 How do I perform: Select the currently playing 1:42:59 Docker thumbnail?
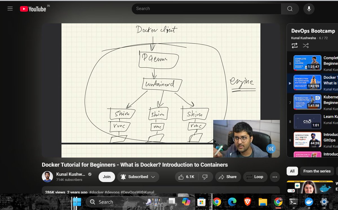click(307, 82)
